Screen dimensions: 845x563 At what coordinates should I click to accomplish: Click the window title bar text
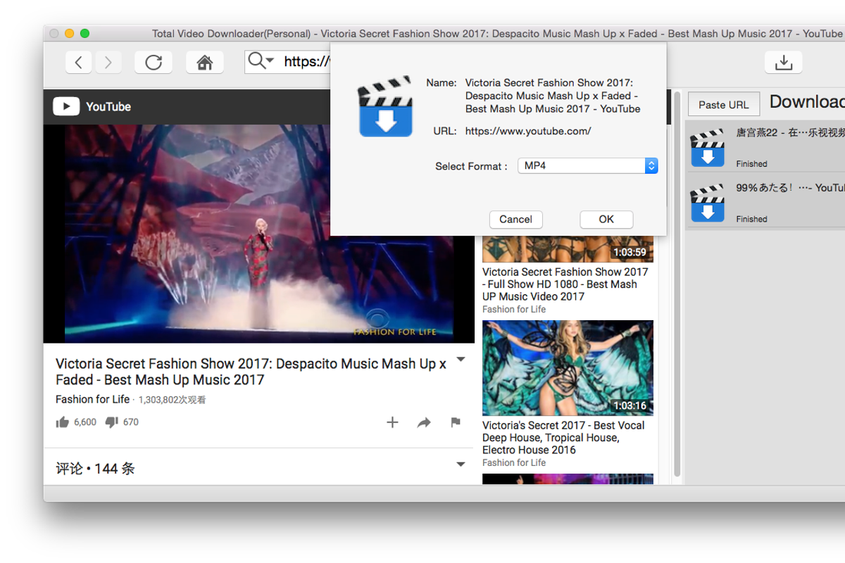tap(497, 34)
